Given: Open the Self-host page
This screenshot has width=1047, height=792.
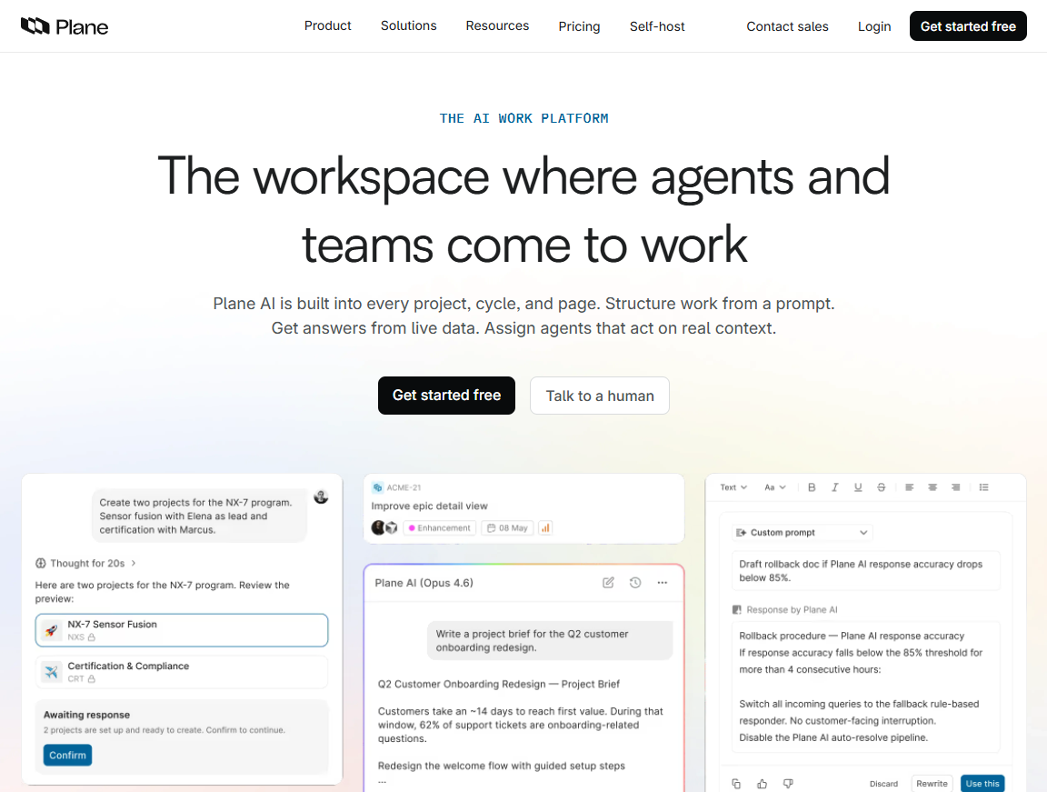Looking at the screenshot, I should point(657,26).
